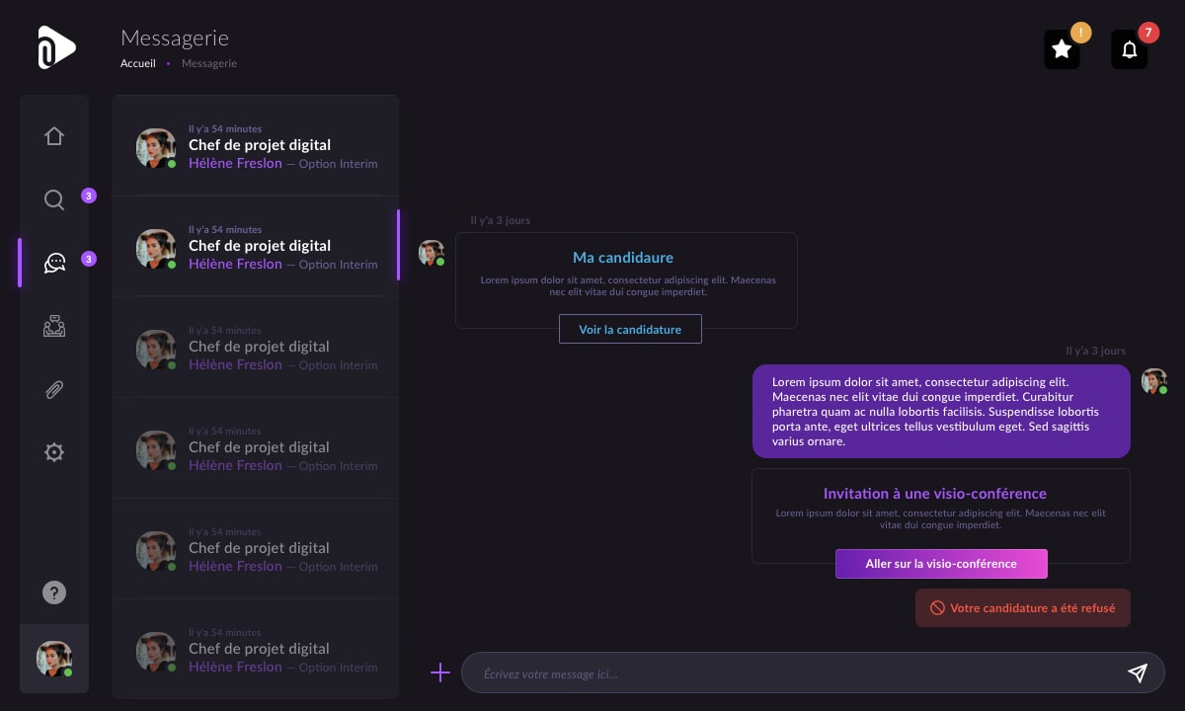Select the last dimmed conversation in list
This screenshot has width=1185, height=711.
255,650
